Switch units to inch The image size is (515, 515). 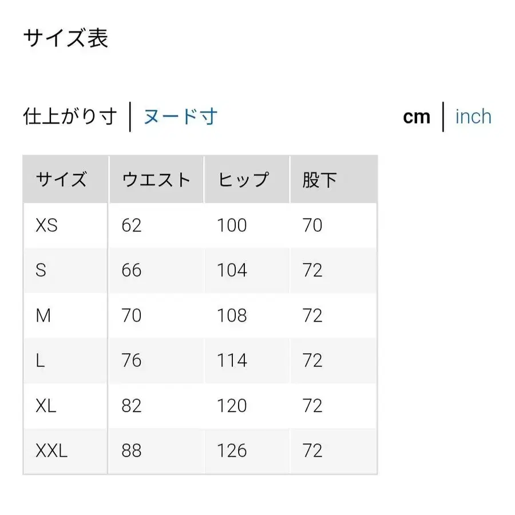tap(473, 117)
